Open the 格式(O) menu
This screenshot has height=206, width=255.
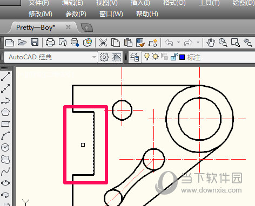pyautogui.click(x=174, y=3)
